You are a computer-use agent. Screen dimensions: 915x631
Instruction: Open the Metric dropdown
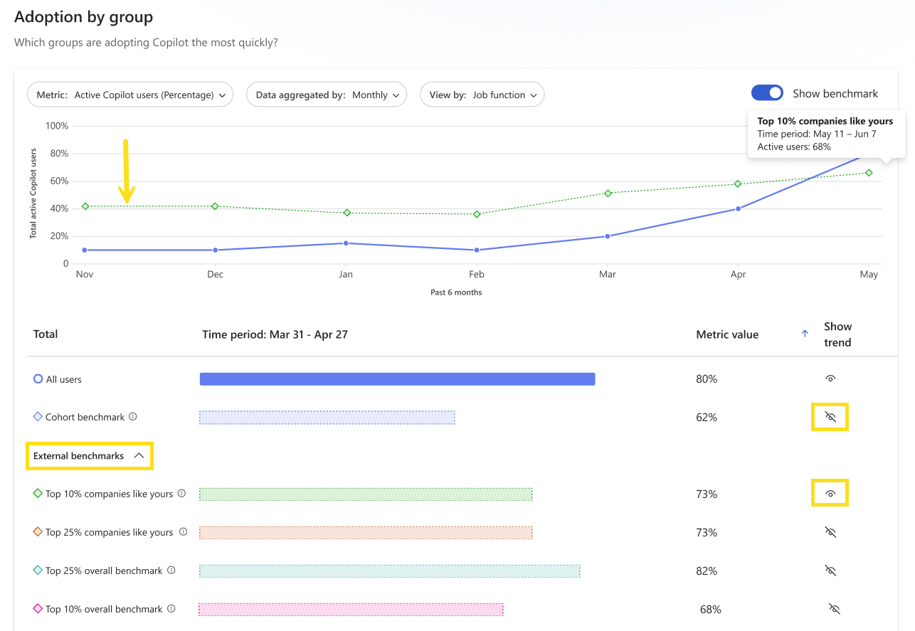tap(130, 95)
